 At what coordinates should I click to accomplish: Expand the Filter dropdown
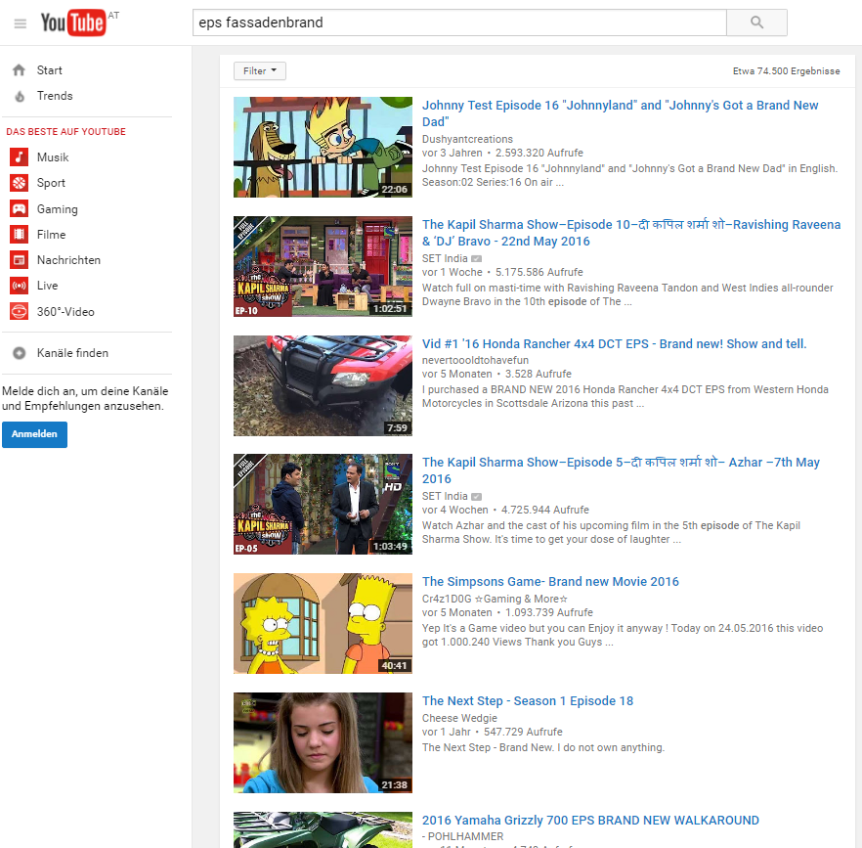pos(260,71)
